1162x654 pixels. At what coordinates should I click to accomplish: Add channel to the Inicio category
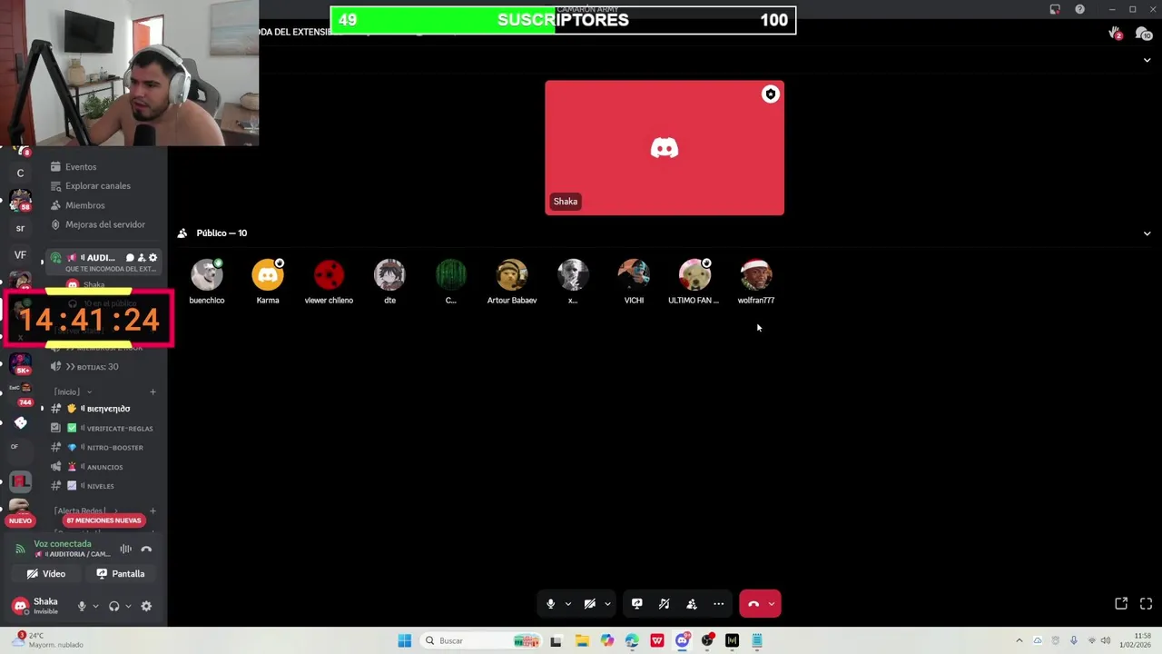[x=153, y=391]
